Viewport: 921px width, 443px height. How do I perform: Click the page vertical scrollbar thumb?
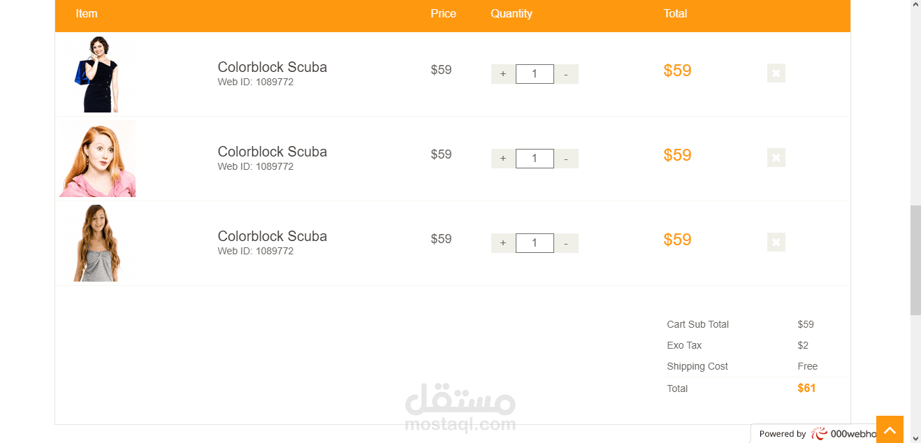(x=915, y=261)
